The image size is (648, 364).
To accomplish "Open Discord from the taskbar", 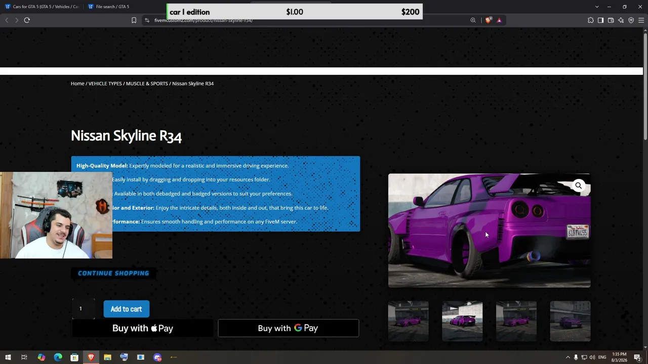I will point(157,357).
